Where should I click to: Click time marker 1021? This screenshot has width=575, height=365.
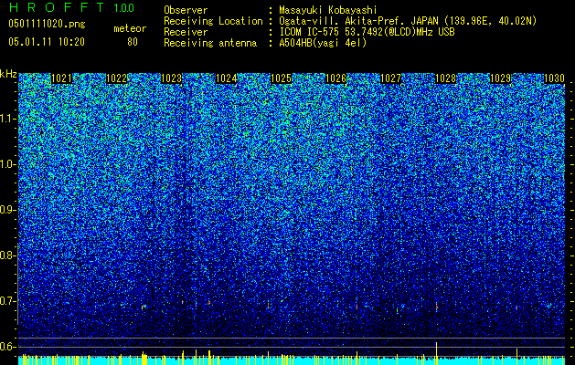click(x=61, y=78)
